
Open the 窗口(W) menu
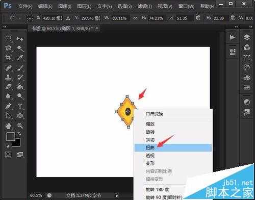coord(186,7)
